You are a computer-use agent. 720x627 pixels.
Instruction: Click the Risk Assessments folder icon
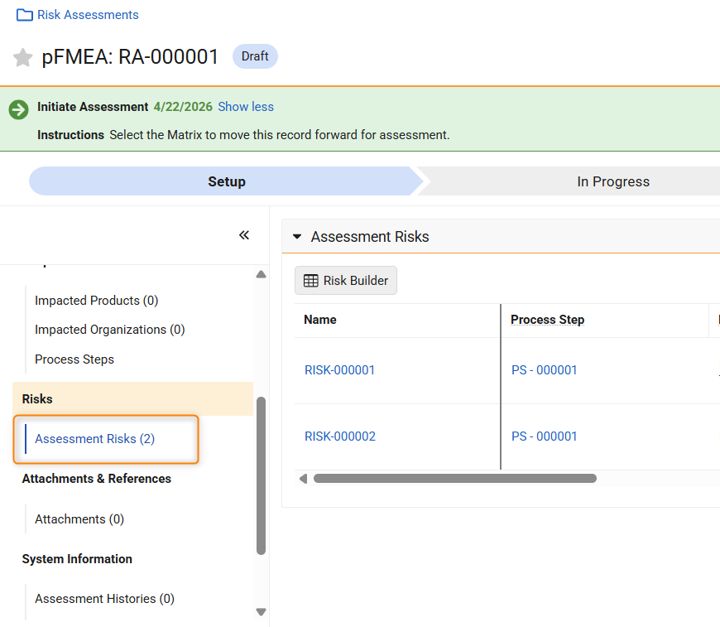pos(25,15)
